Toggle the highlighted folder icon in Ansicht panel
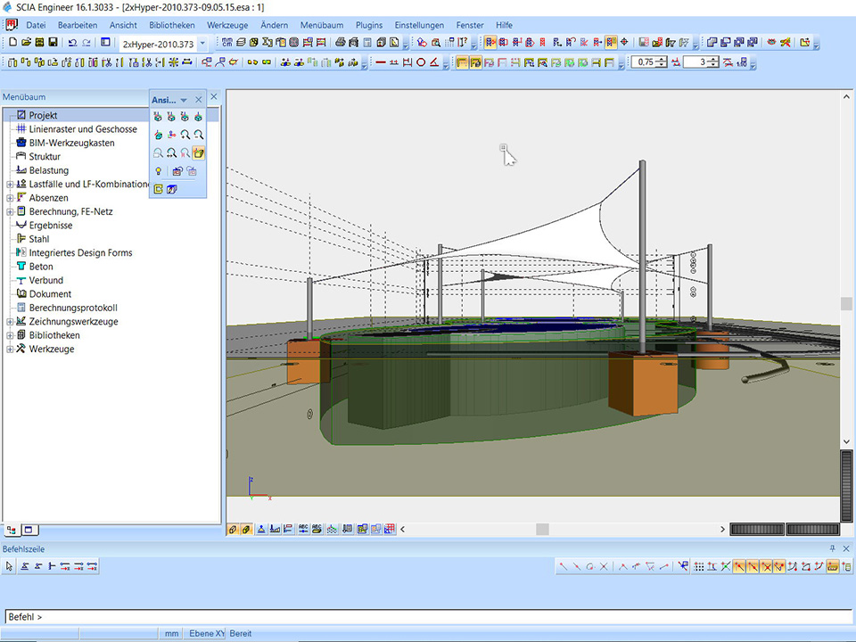The width and height of the screenshot is (856, 642). pos(199,153)
